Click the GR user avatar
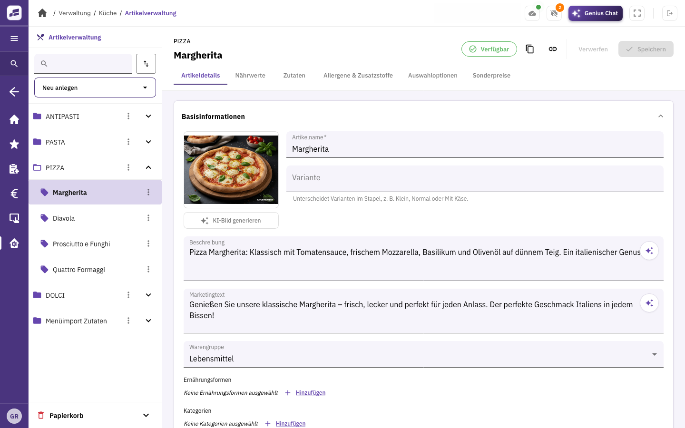The height and width of the screenshot is (428, 685). [x=14, y=416]
